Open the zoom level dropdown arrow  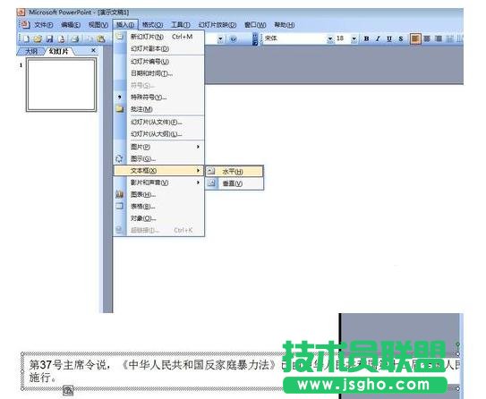pyautogui.click(x=220, y=39)
